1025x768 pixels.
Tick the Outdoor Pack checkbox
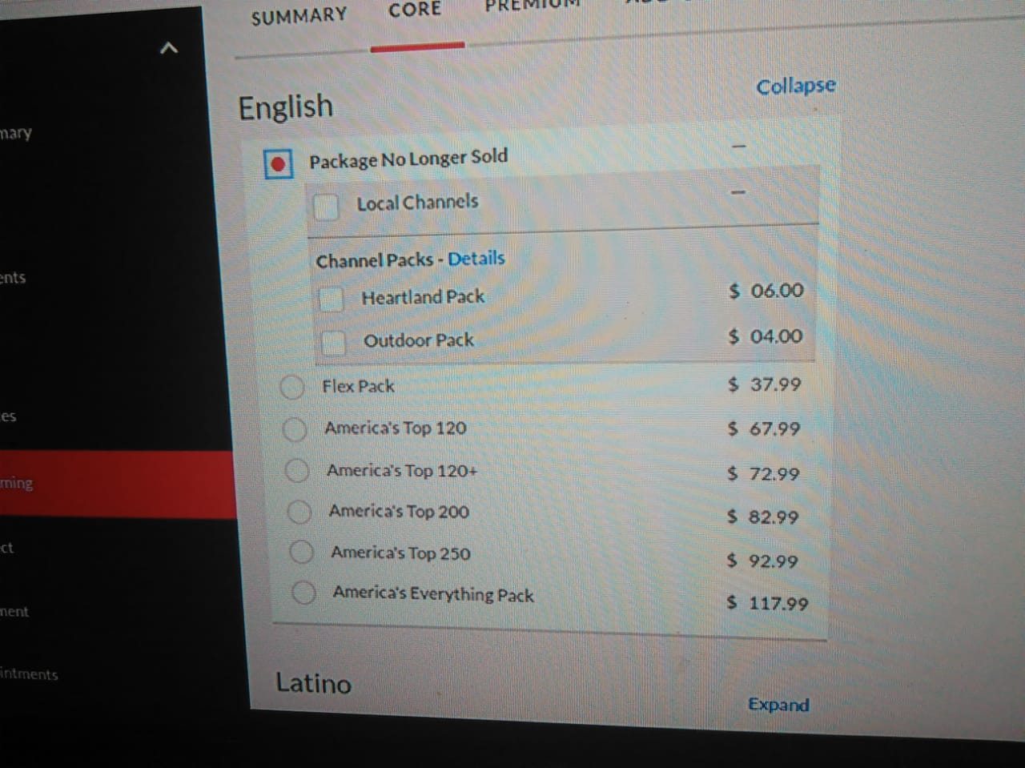(333, 343)
